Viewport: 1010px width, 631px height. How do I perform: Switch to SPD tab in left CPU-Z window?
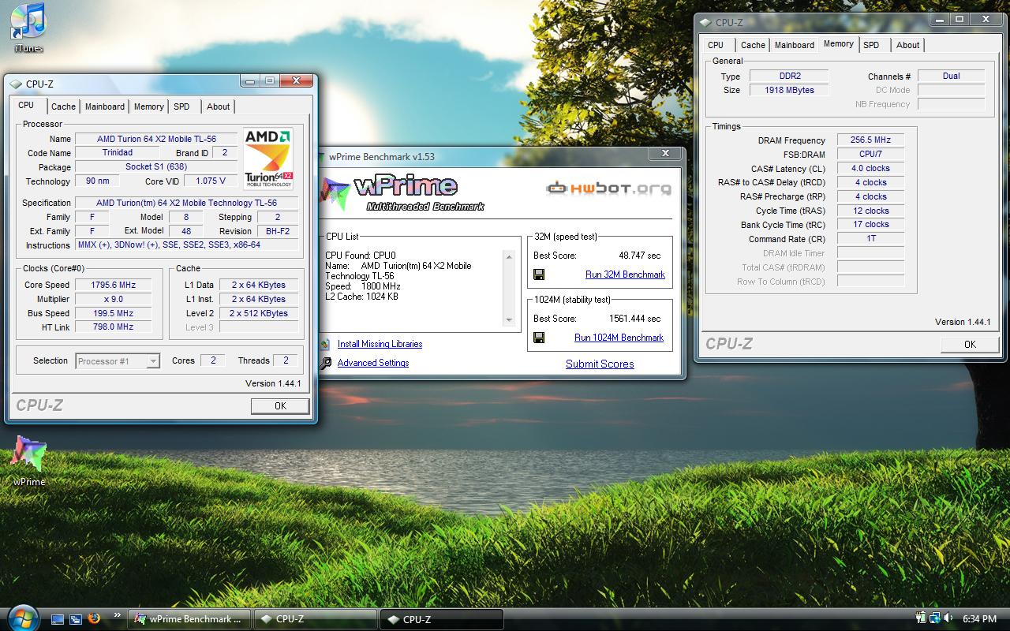(x=181, y=107)
